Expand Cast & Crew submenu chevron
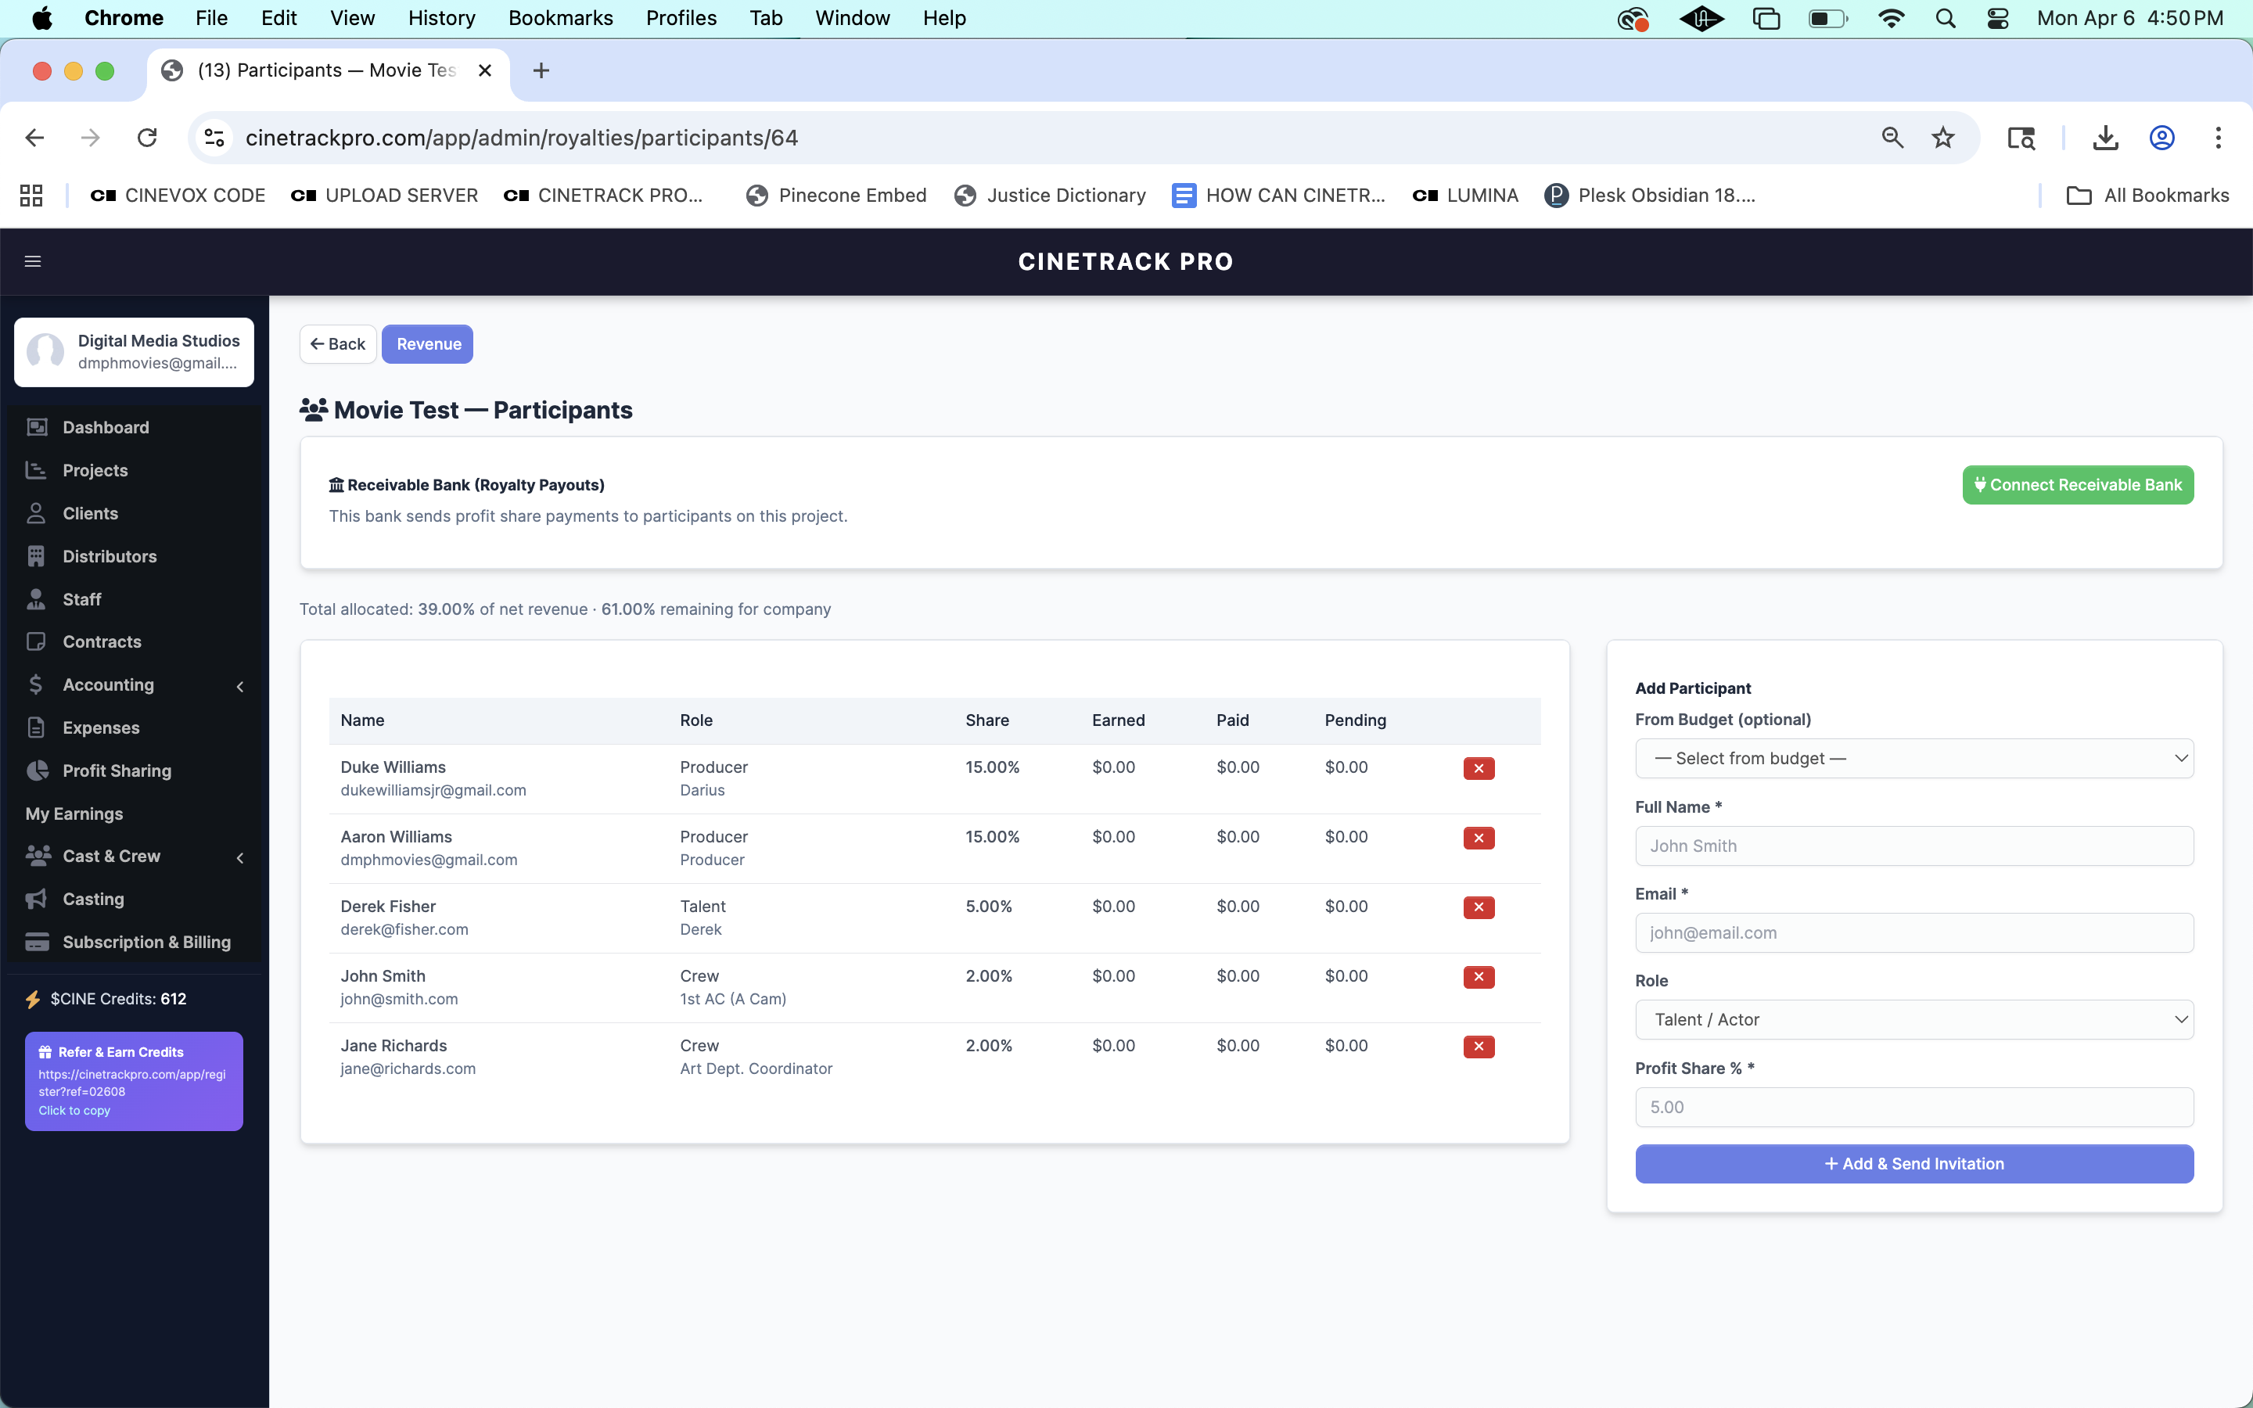Viewport: 2253px width, 1408px height. [x=240, y=857]
